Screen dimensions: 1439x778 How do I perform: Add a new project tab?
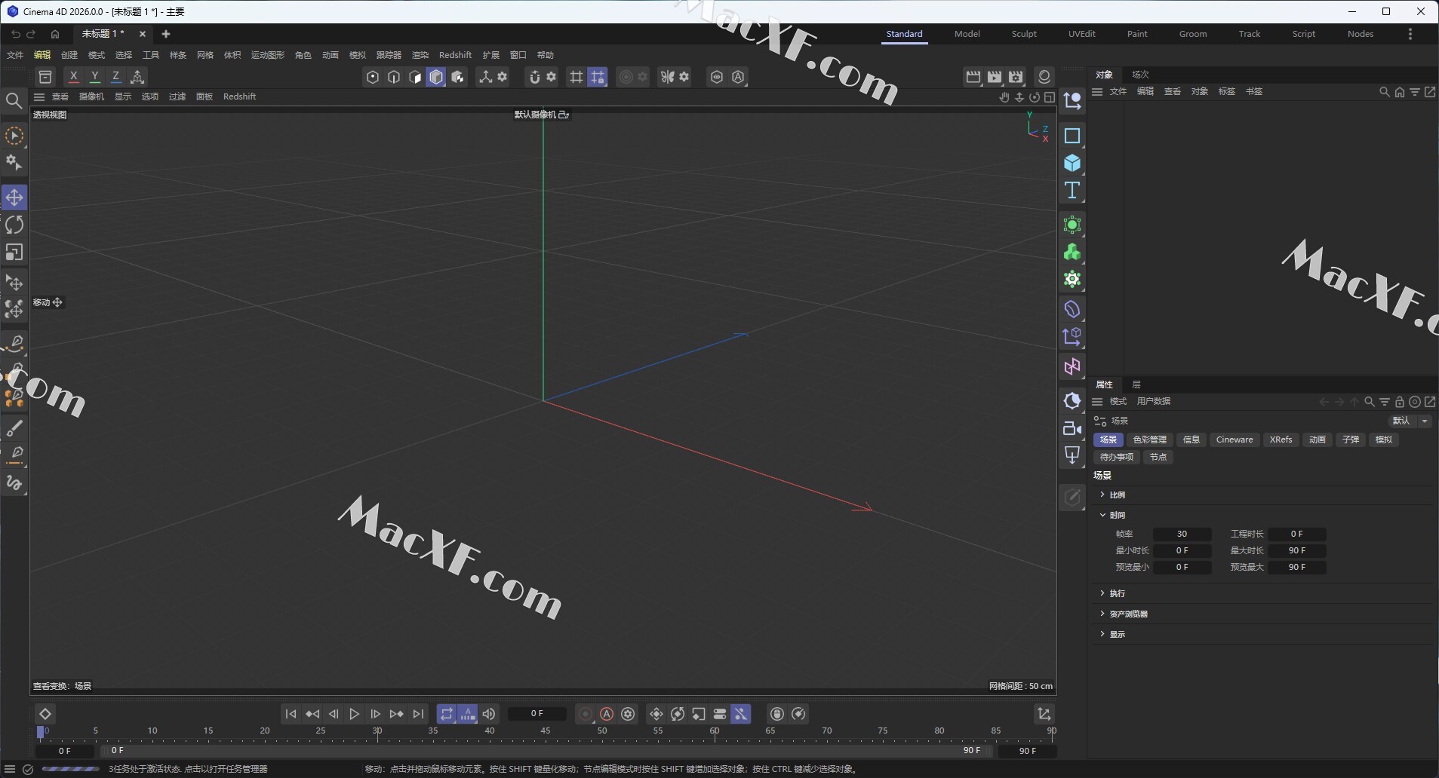tap(166, 34)
